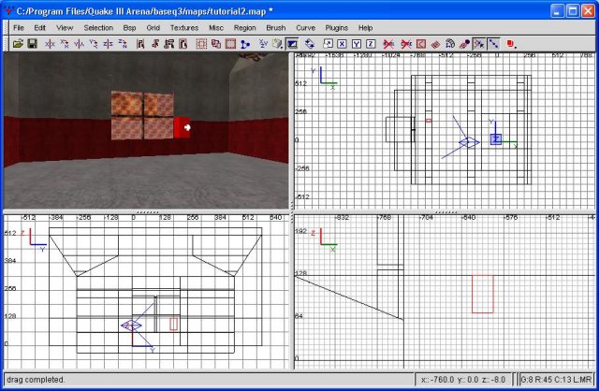Click the tutorial2.map title bar
Screen dimensions: 599x391
[144, 11]
